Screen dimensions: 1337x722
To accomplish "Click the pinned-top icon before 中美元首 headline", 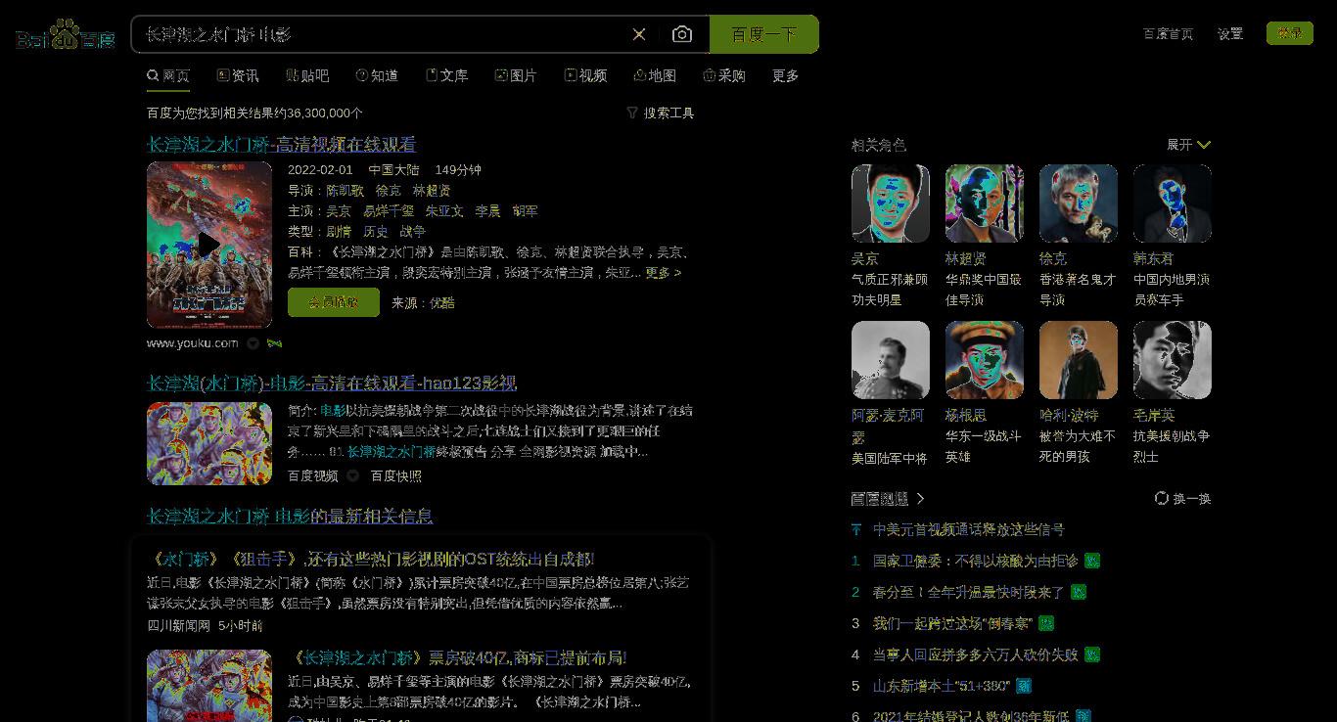I will (856, 529).
